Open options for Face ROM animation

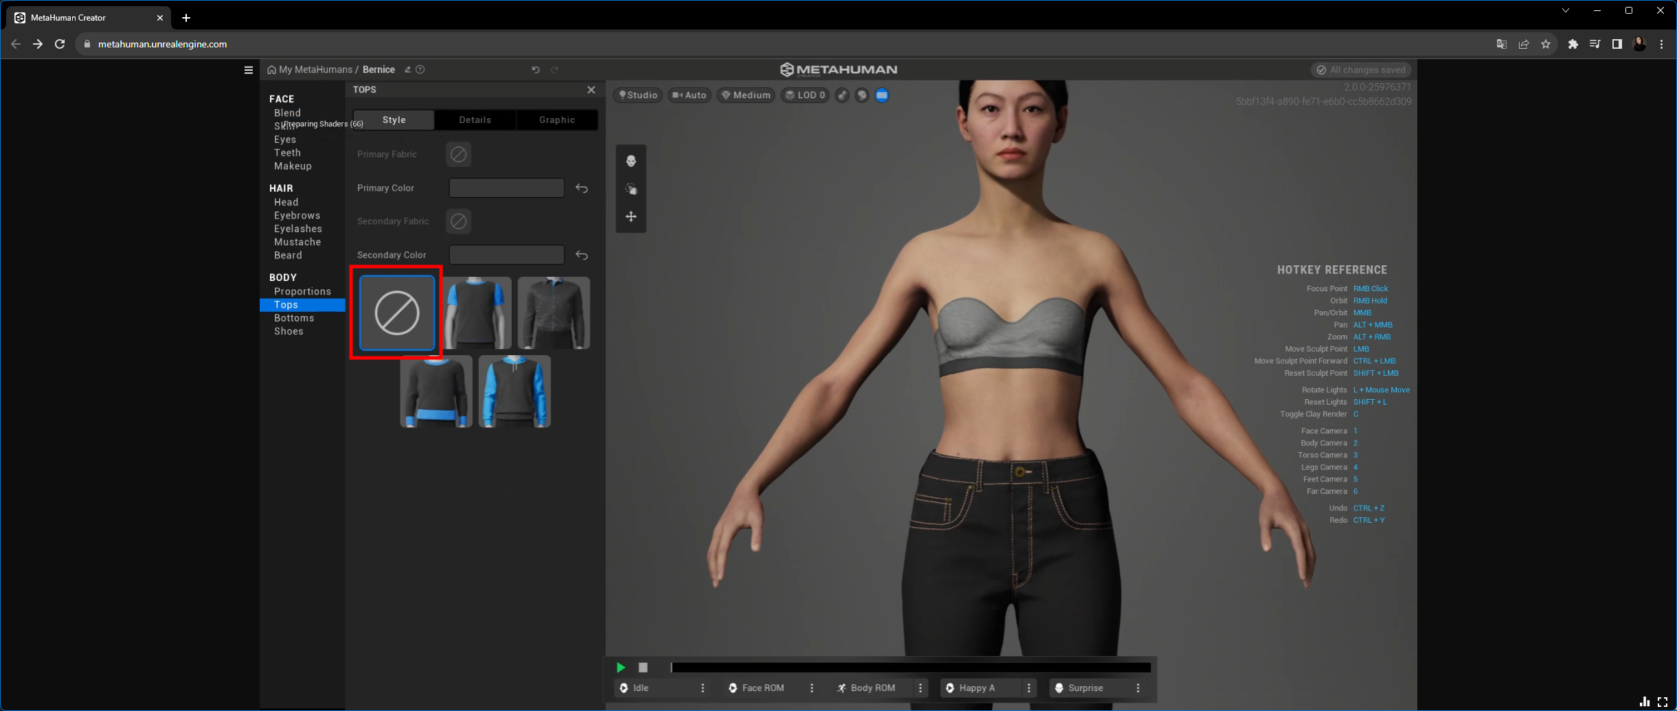coord(811,688)
